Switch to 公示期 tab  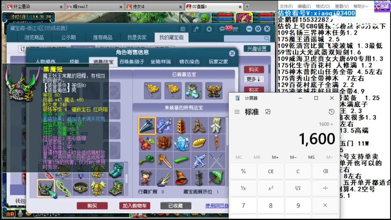point(68,38)
